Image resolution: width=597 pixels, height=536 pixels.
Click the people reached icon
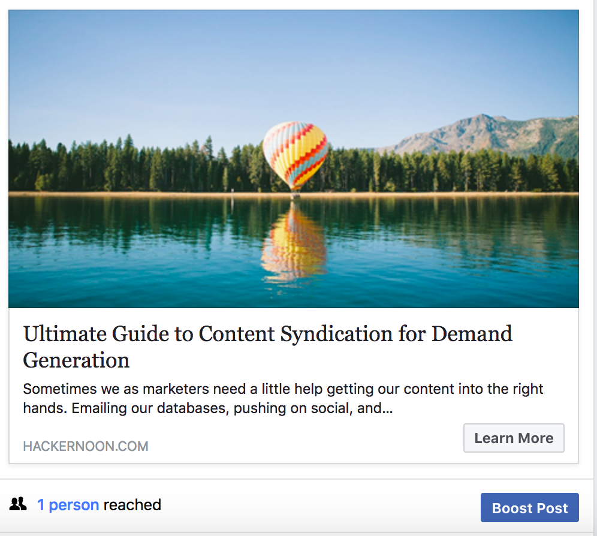tap(19, 504)
